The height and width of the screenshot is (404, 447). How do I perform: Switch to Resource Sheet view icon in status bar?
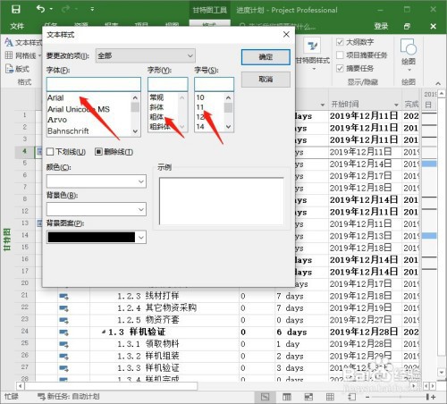coord(330,397)
